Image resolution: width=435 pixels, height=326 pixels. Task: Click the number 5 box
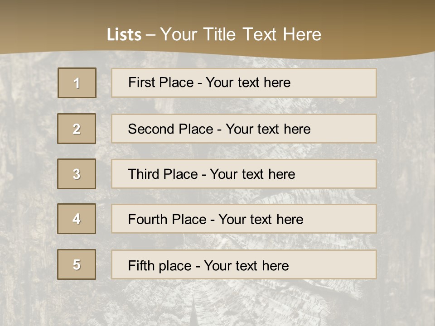click(x=77, y=264)
